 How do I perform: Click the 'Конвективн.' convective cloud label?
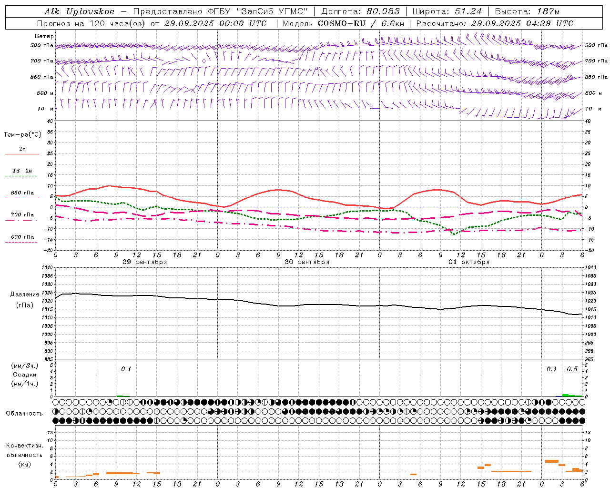pos(25,446)
